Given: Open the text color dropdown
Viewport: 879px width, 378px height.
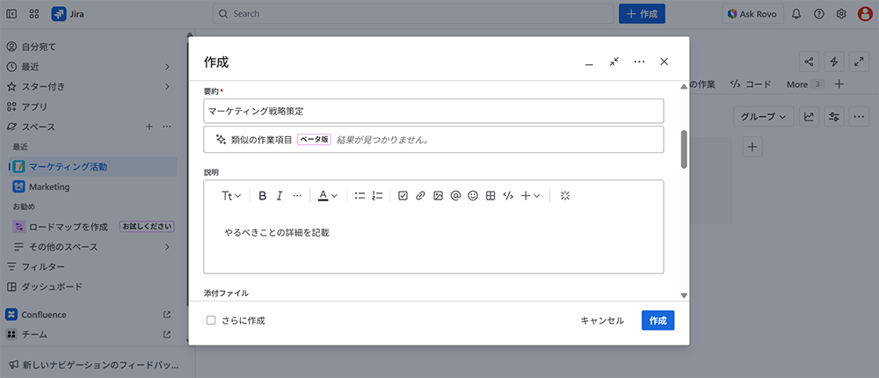Looking at the screenshot, I should point(327,196).
